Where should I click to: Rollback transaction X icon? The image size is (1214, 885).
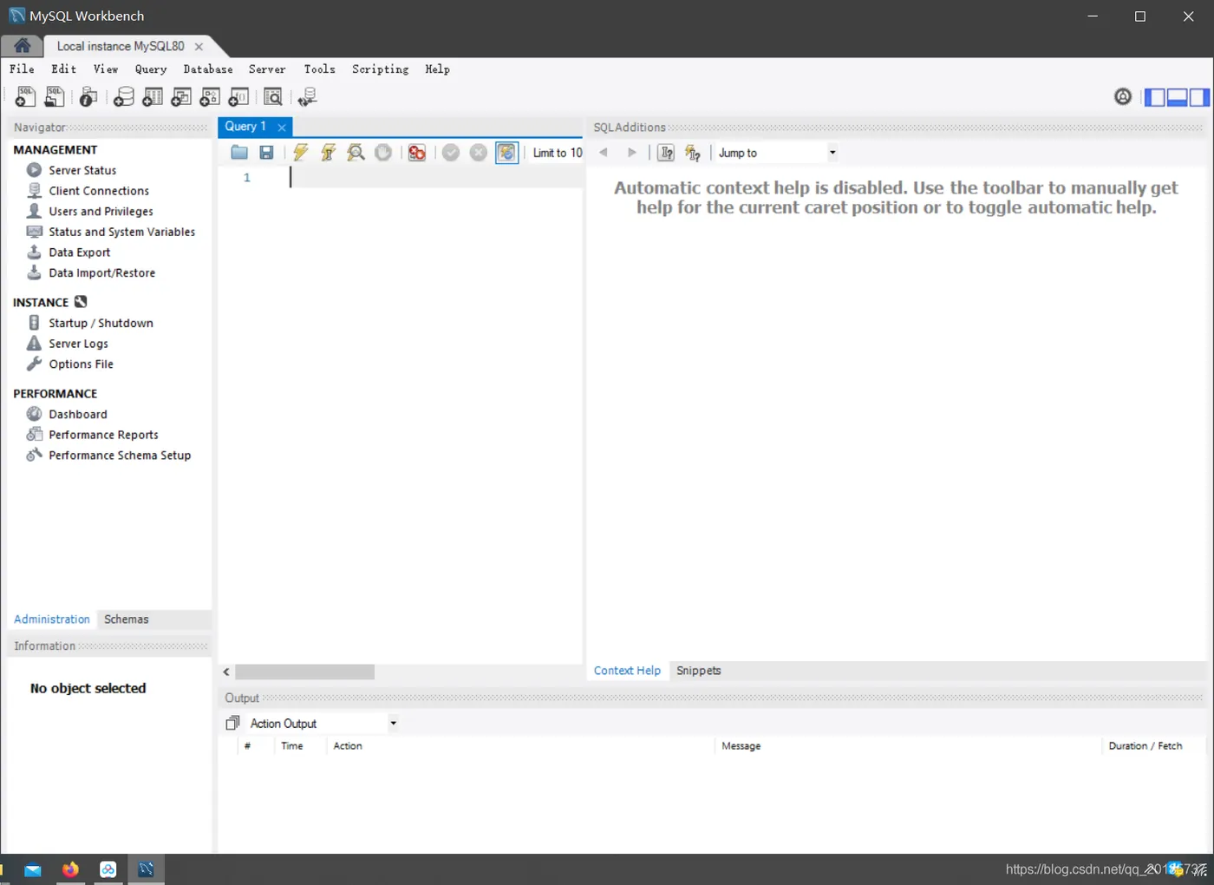(479, 153)
